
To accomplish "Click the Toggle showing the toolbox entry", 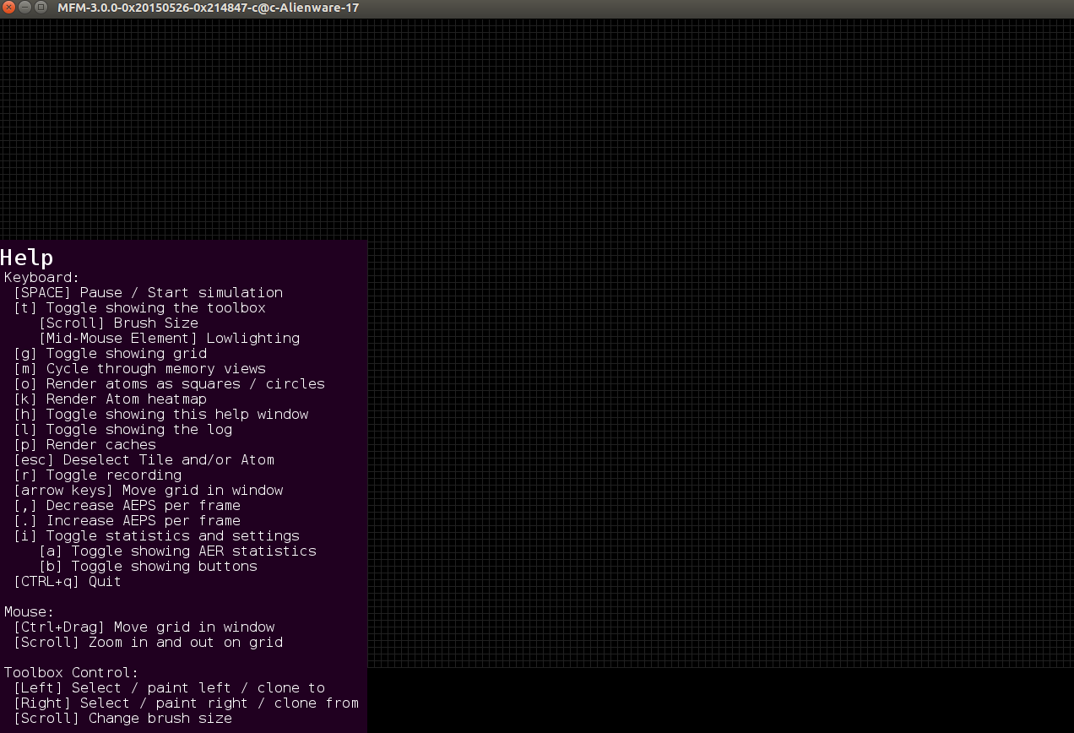I will [139, 308].
